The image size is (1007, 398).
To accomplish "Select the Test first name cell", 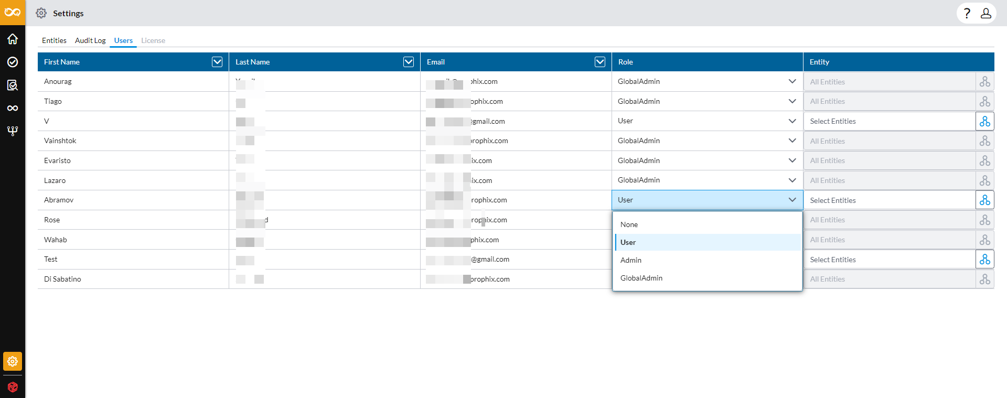I will pyautogui.click(x=133, y=259).
